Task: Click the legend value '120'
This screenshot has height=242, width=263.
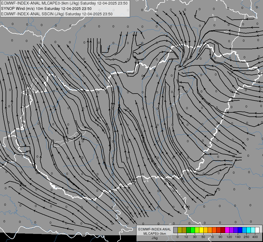Action: 229,237
